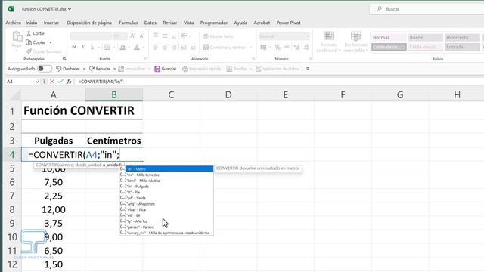
Task: Click the bold N button
Action: coord(74,47)
